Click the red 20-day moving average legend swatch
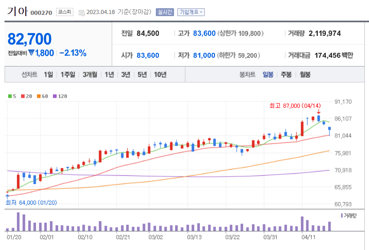 [x=23, y=96]
